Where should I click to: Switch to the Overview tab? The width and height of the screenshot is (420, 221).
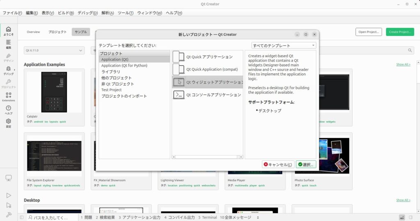[x=33, y=32]
